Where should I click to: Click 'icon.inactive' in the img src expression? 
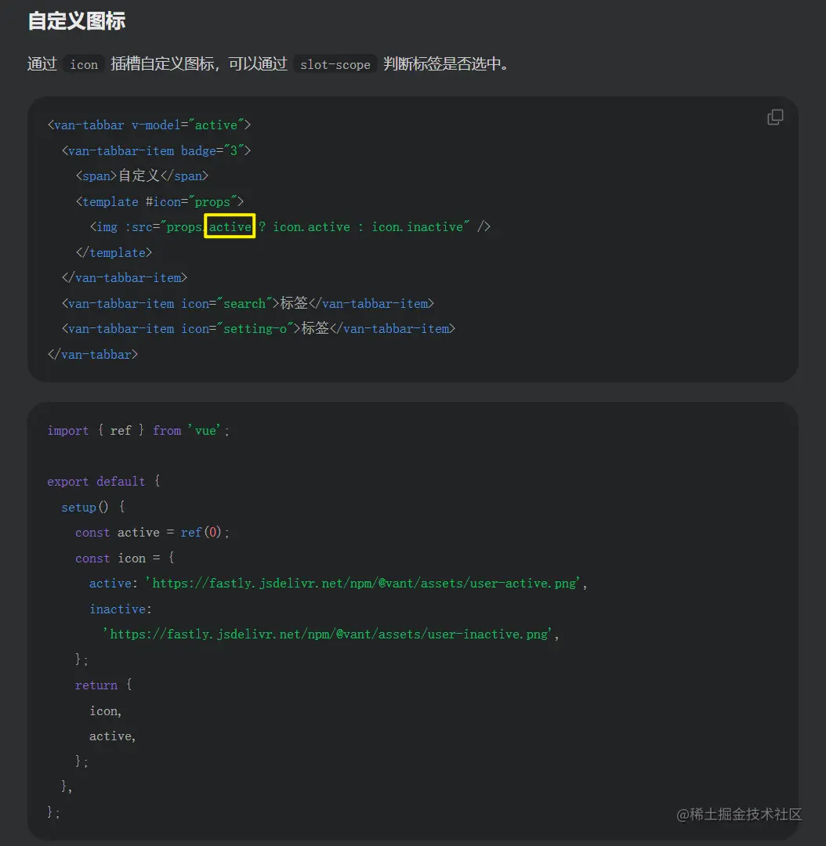pos(417,226)
